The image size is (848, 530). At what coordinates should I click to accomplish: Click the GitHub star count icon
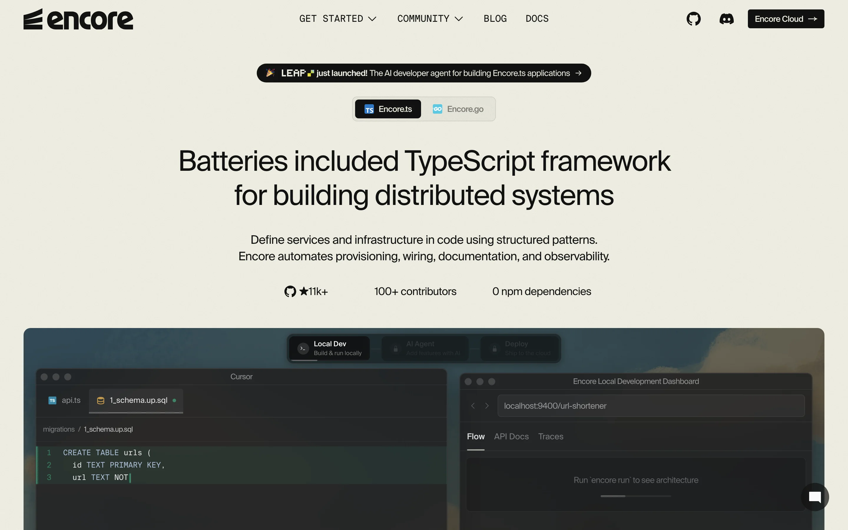click(290, 291)
